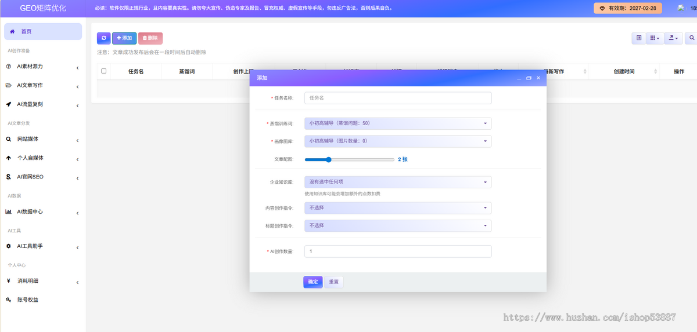Click the '2 张' slider value text

pos(403,159)
